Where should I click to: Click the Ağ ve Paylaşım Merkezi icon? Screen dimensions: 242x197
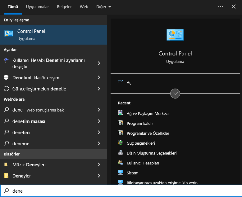click(x=121, y=113)
